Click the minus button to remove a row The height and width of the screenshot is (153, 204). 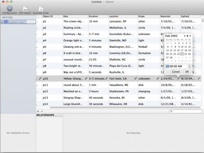tap(42, 111)
